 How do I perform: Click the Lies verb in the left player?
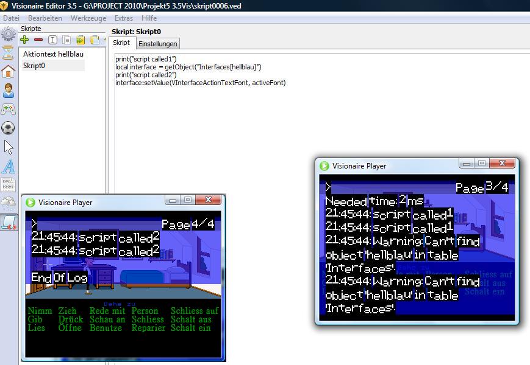(36, 328)
